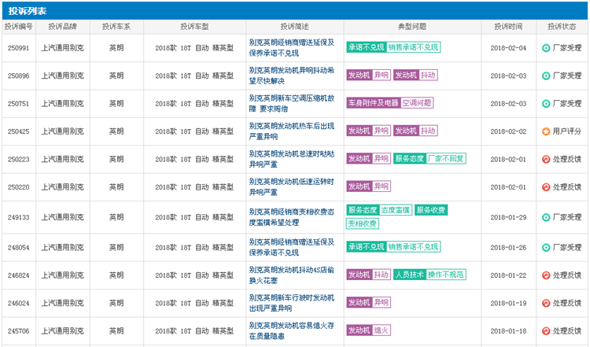Viewport: 590px width, 347px height.
Task: Click 投诉列表 panel title
Action: point(28,11)
